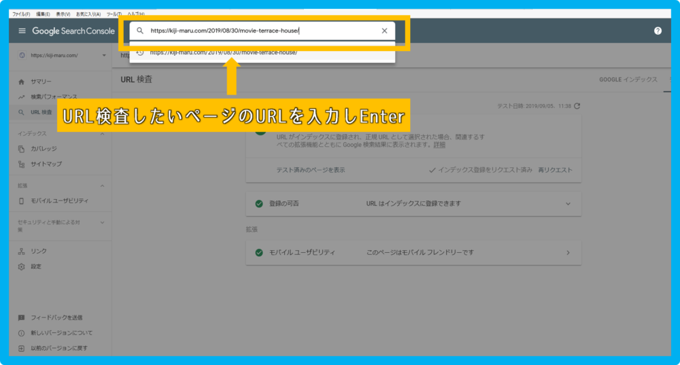The width and height of the screenshot is (680, 365).
Task: Clear the URL search field with X
Action: click(384, 31)
